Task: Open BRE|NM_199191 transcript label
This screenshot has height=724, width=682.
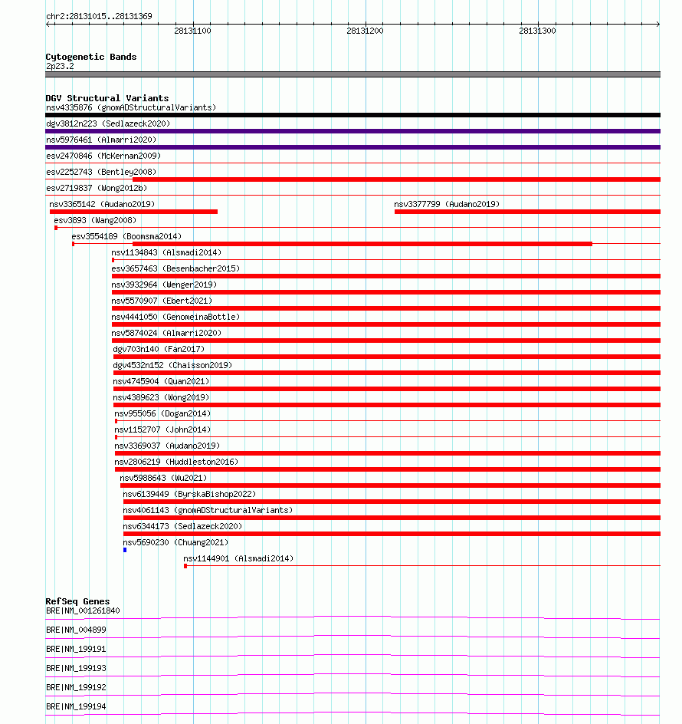Action: click(x=76, y=649)
